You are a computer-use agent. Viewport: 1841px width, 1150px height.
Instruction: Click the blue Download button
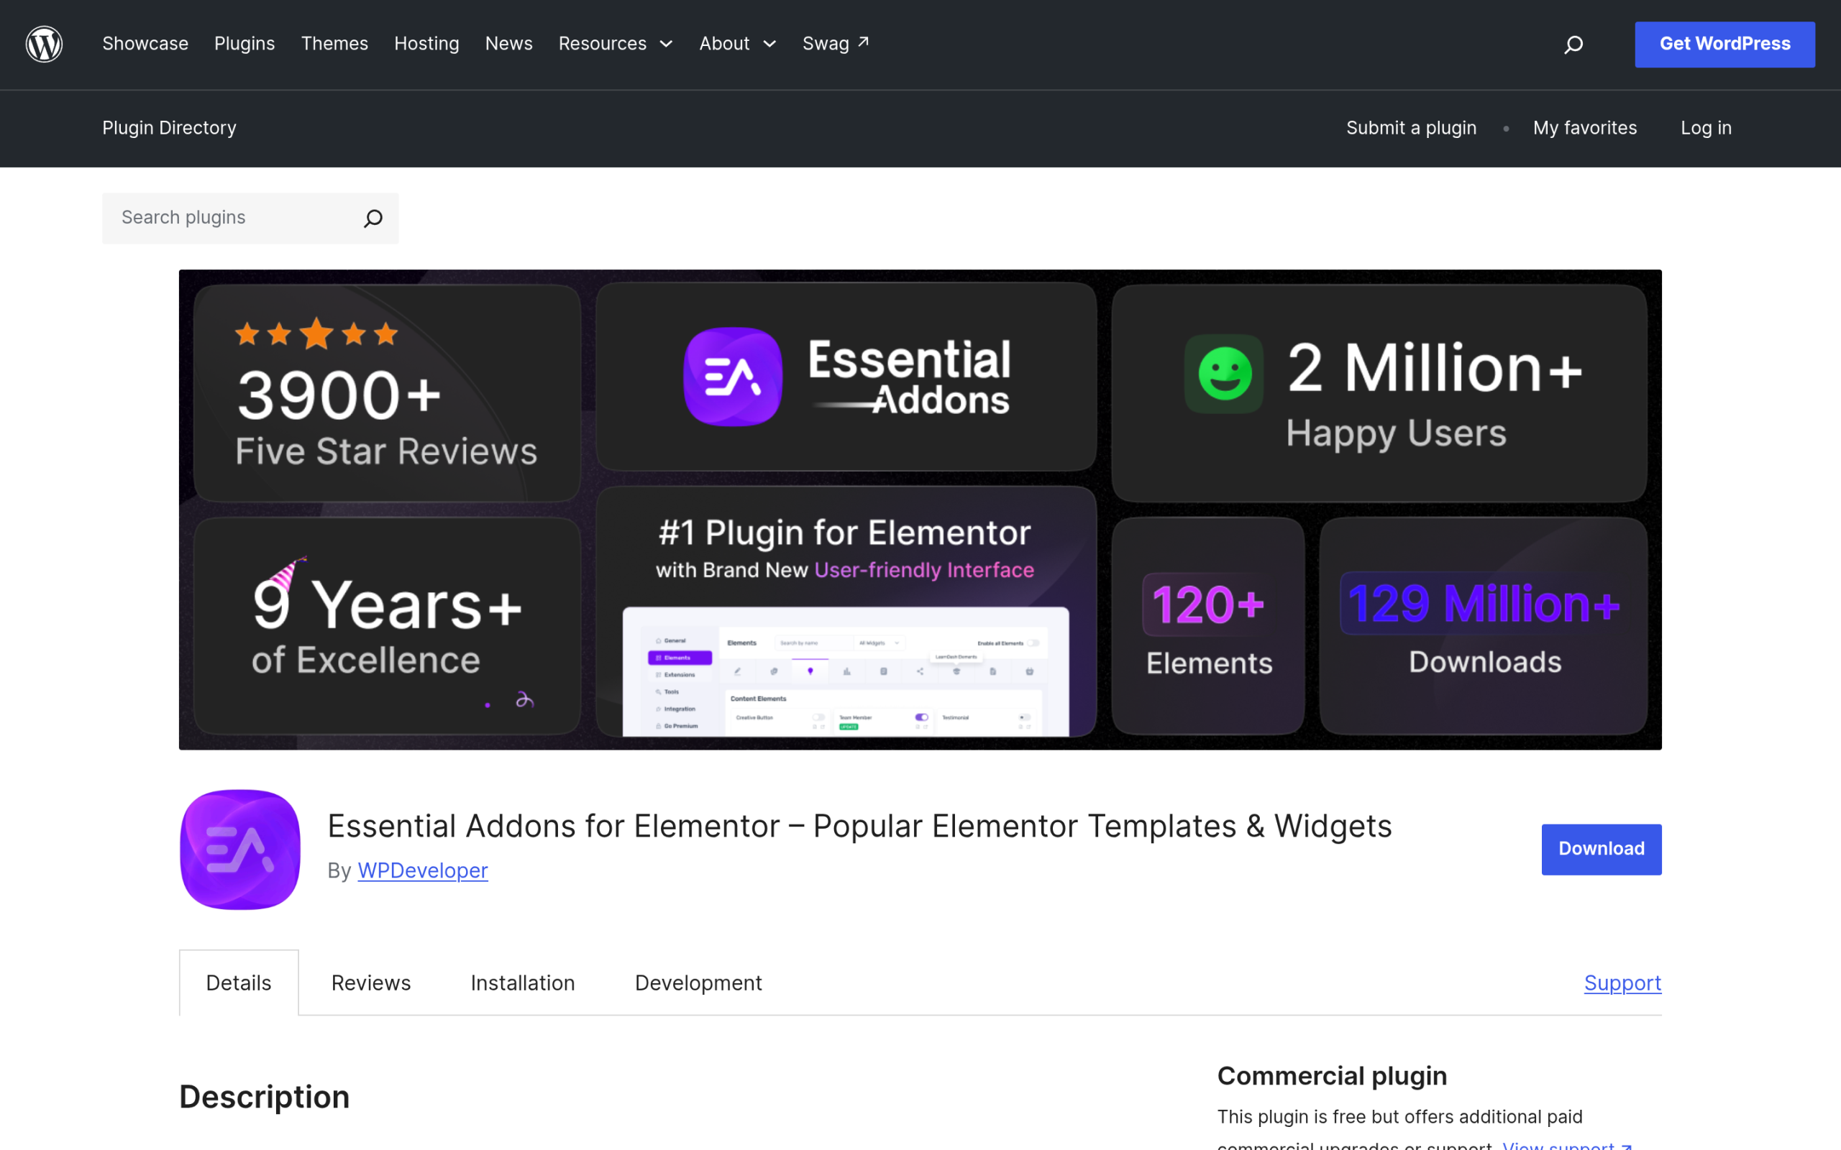(x=1602, y=849)
